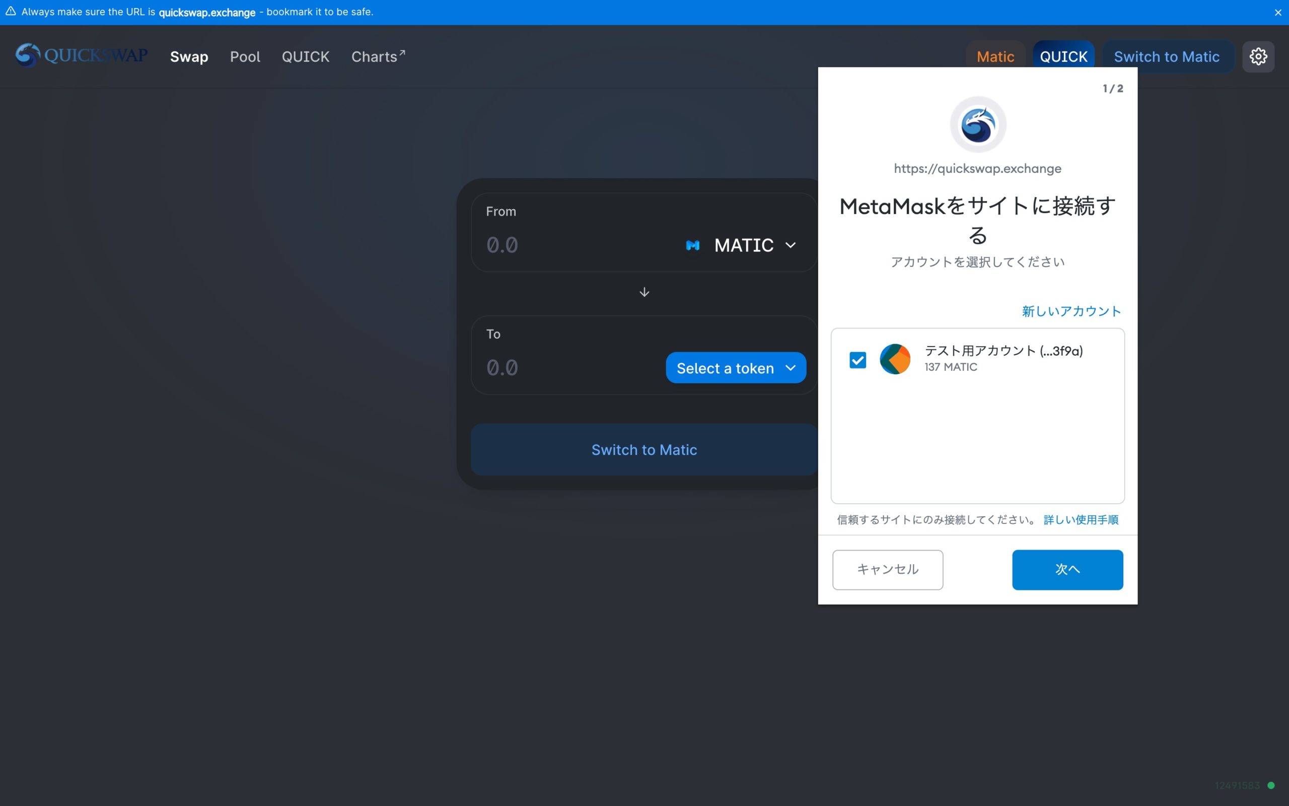
Task: Open the Select a token dropdown
Action: (735, 368)
